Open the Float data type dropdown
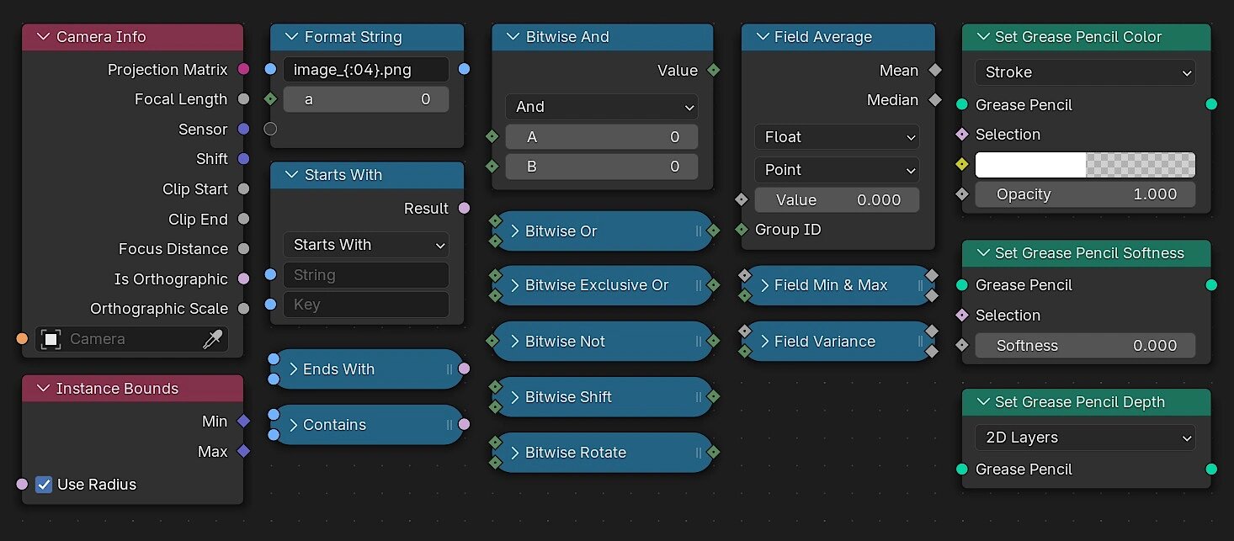The width and height of the screenshot is (1234, 541). click(837, 137)
